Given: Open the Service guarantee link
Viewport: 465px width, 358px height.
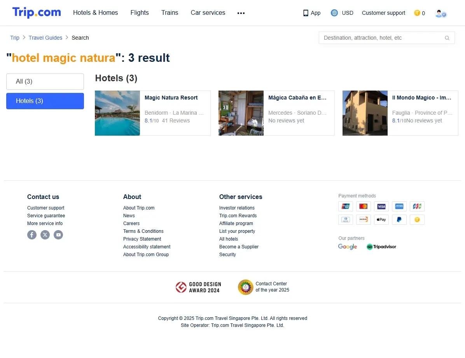Looking at the screenshot, I should point(46,216).
